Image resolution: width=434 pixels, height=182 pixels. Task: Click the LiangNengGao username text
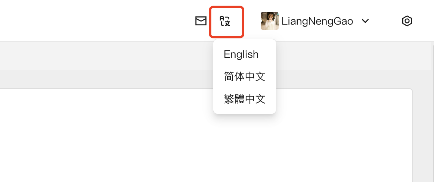[x=317, y=21]
